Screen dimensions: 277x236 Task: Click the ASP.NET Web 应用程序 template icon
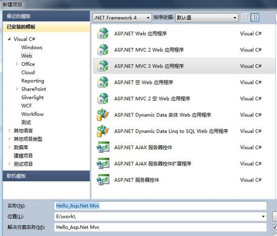coord(103,33)
